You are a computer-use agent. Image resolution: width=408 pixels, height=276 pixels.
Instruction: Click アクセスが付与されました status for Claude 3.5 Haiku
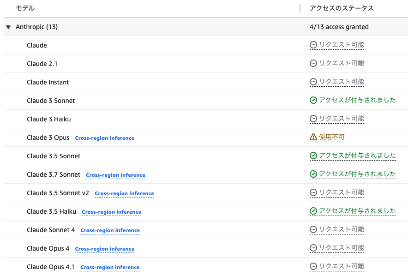tap(357, 211)
